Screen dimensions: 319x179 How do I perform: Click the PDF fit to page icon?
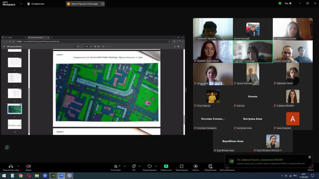[x=95, y=47]
